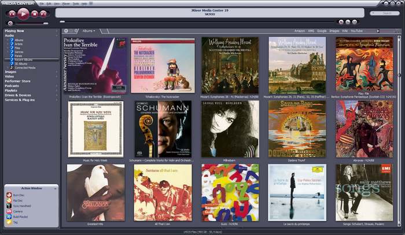Open the Wiki link
The image size is (405, 235).
[345, 31]
